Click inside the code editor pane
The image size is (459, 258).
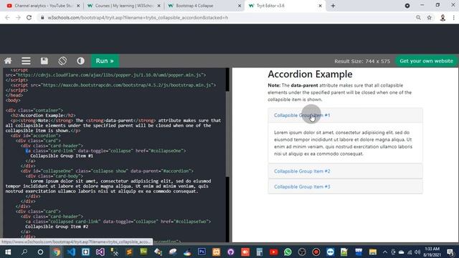(x=114, y=155)
